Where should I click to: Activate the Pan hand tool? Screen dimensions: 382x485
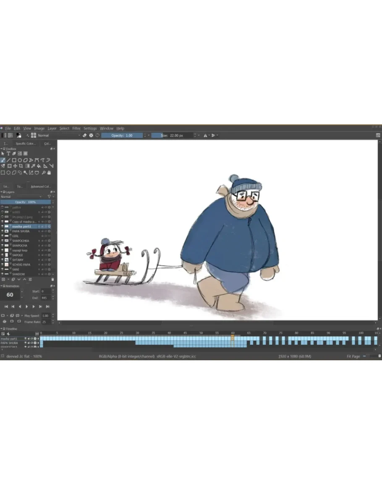tap(49, 173)
